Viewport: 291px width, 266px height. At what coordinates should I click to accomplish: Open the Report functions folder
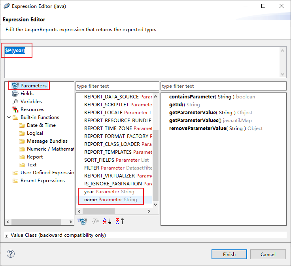[x=35, y=157]
